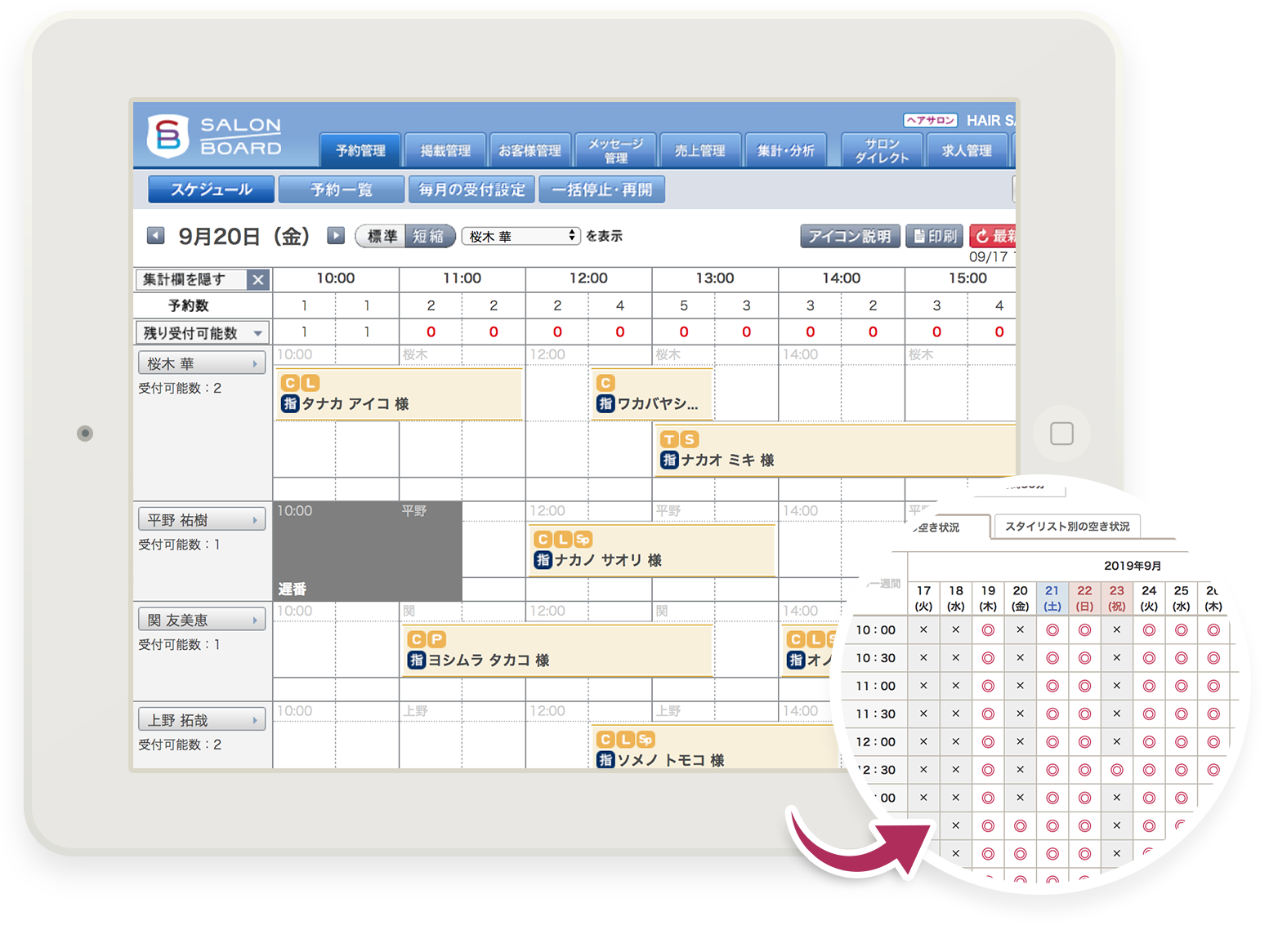1278x934 pixels.
Task: Switch view to 標準 mode
Action: point(382,236)
